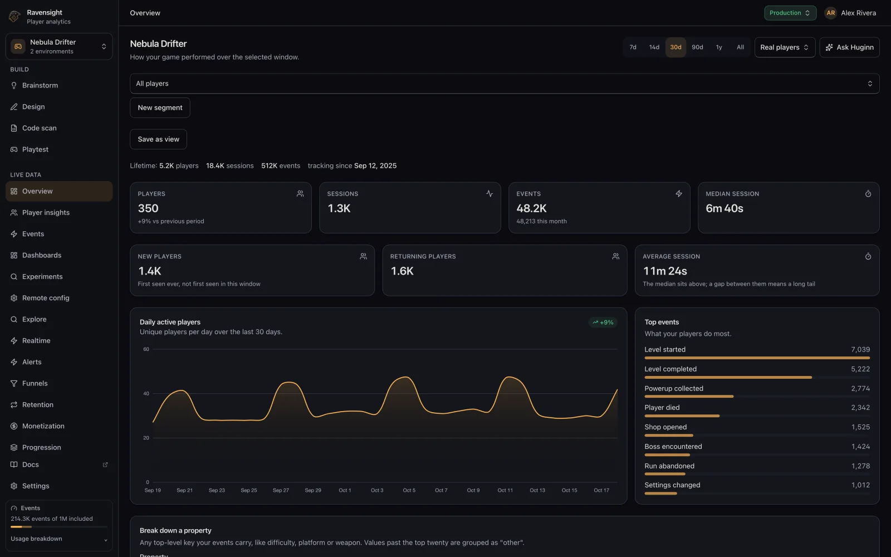Select the All time range
The image size is (891, 557).
pos(740,47)
